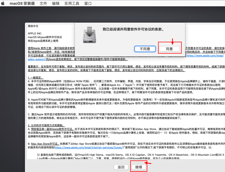225x172 pixels.
Task: Click the dialog text 我已经阅读并同意软件许可协议的条款。
Action: (133, 29)
